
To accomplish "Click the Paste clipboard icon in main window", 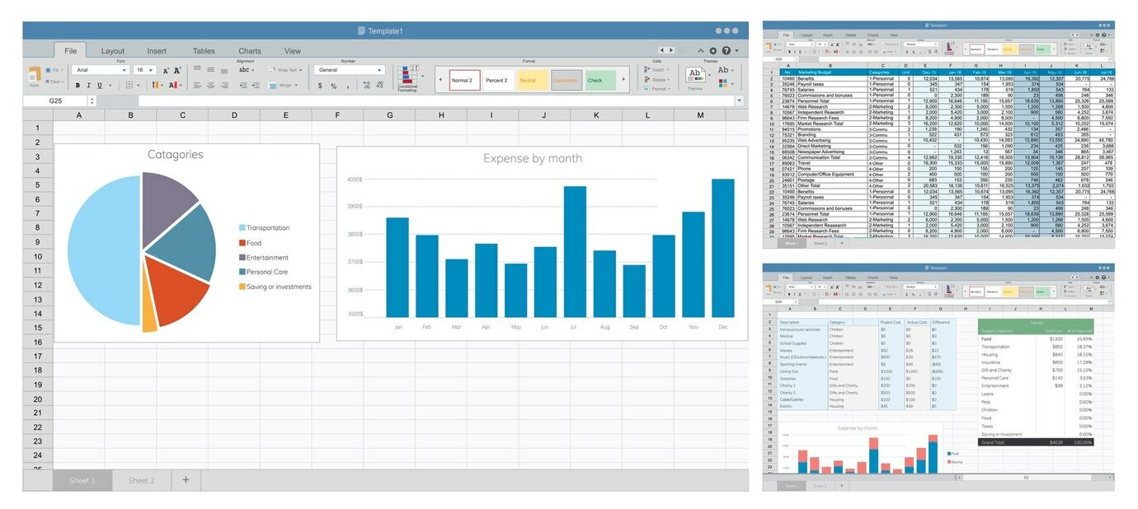I will tap(35, 75).
